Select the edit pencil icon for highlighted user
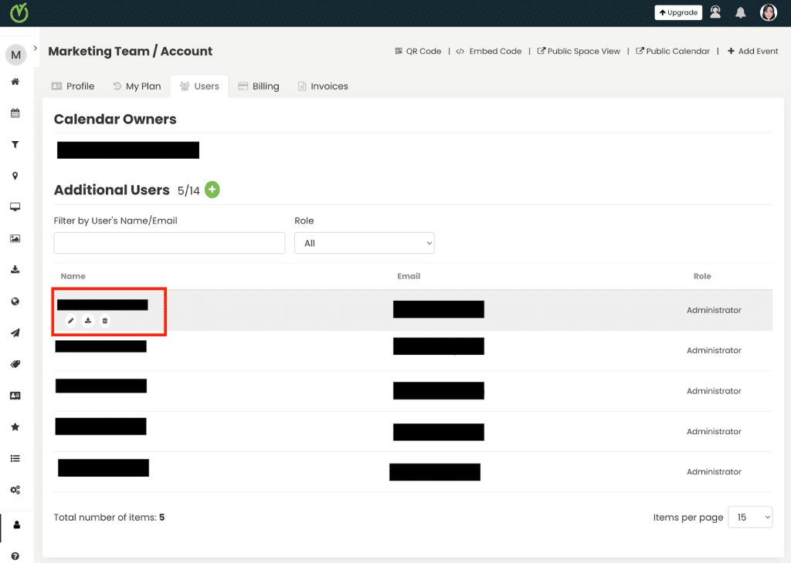 pos(71,321)
